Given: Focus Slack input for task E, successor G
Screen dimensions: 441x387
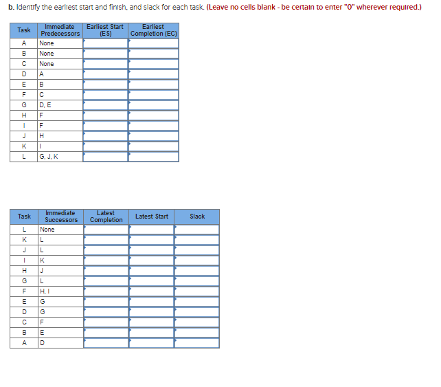Looking at the screenshot, I should (x=197, y=302).
